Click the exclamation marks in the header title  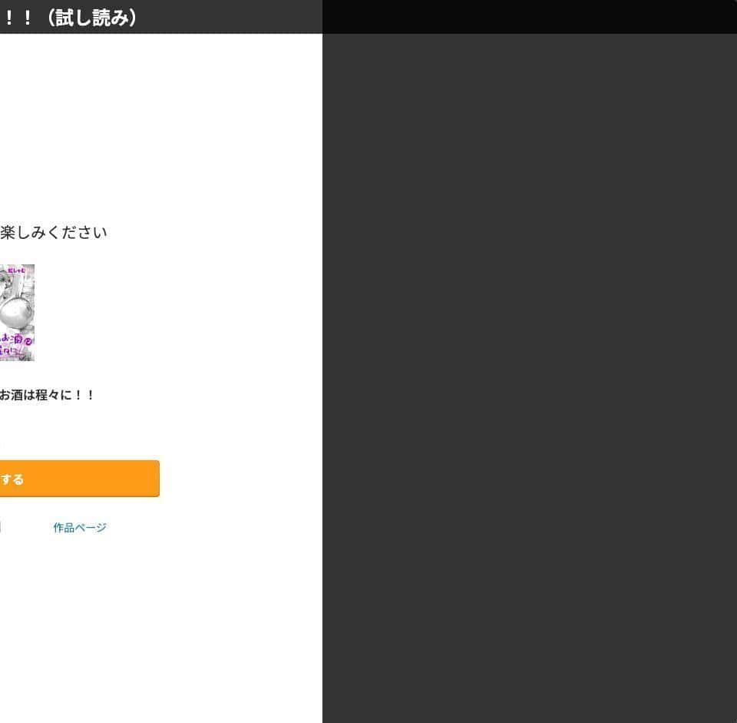click(x=18, y=18)
